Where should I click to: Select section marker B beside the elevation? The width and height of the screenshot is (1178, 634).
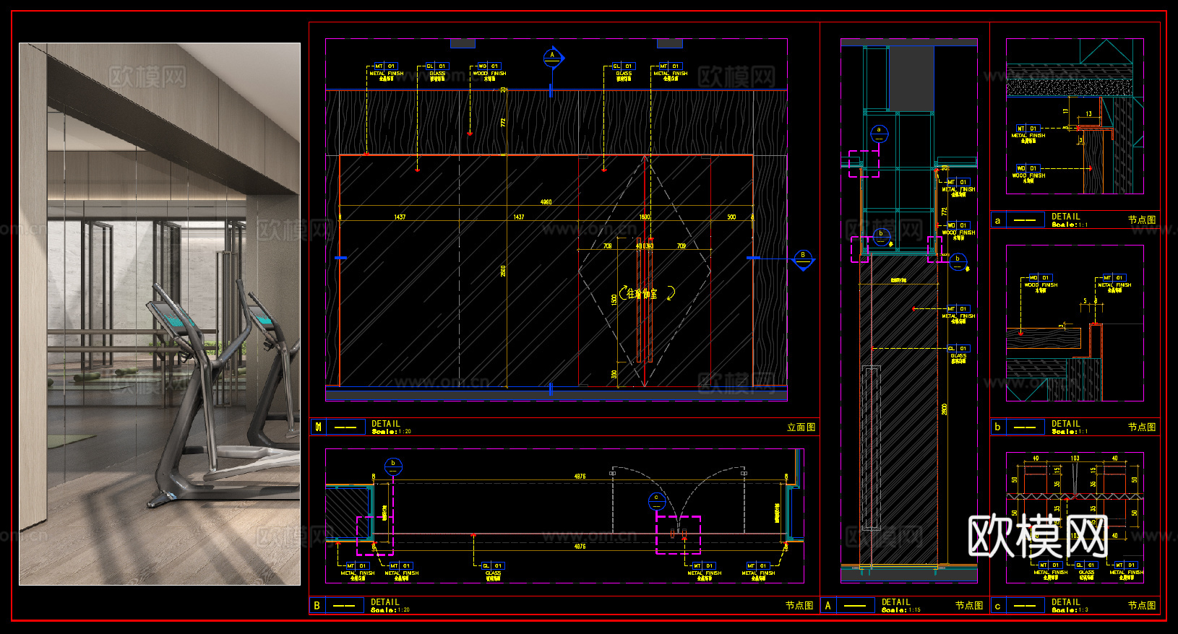pyautogui.click(x=803, y=259)
